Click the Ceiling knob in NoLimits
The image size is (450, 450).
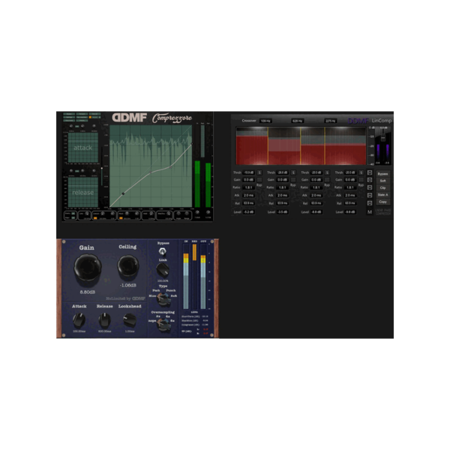click(128, 266)
